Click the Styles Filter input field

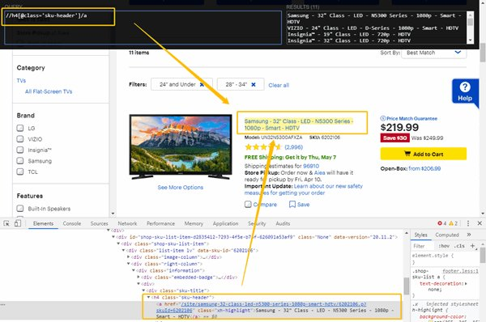coord(423,246)
